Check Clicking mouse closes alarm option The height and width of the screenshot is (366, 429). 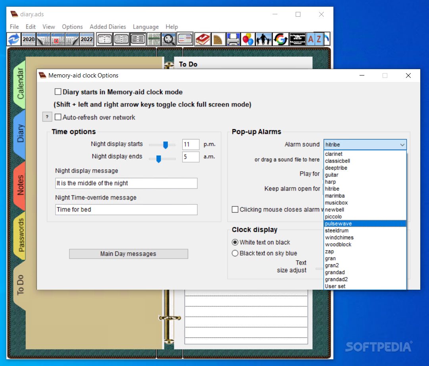(x=235, y=209)
